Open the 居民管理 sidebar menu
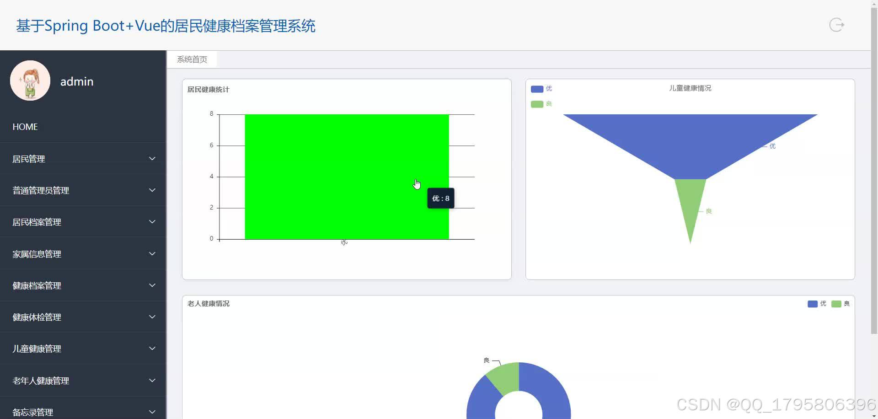The height and width of the screenshot is (419, 878). pyautogui.click(x=83, y=159)
